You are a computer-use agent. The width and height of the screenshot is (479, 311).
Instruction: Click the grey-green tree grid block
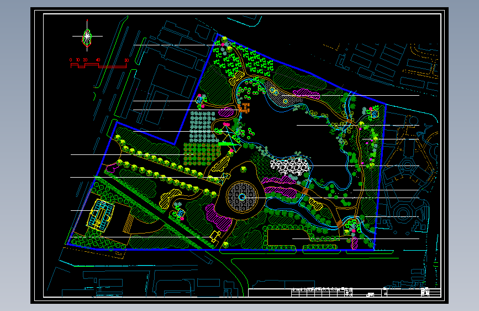[202, 127]
